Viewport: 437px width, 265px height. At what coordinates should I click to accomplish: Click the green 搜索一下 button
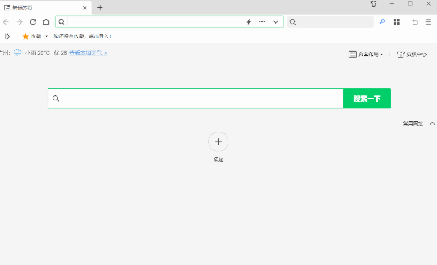pos(367,99)
